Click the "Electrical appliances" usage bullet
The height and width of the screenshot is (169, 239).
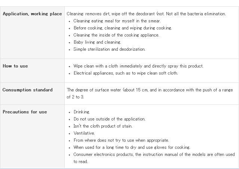click(126, 73)
